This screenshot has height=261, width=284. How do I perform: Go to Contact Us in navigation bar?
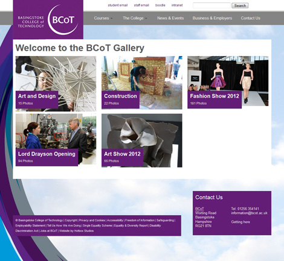(x=250, y=18)
